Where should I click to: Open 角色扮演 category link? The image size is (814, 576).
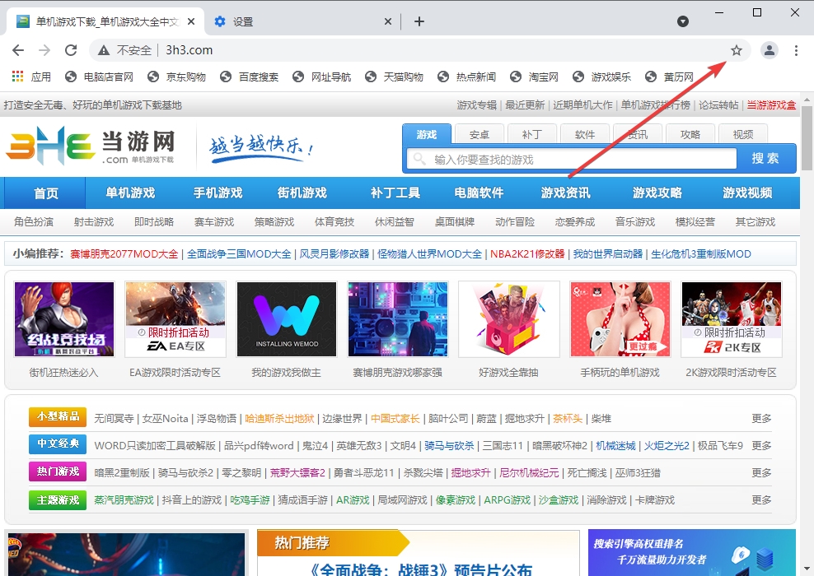[x=34, y=222]
